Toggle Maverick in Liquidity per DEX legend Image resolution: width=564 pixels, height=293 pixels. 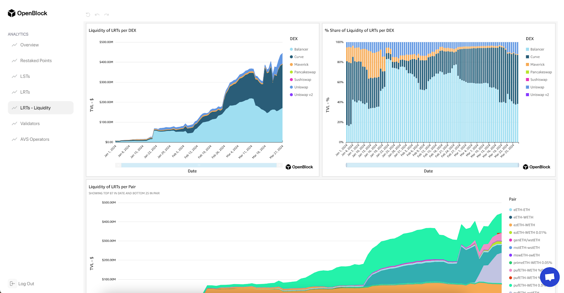[299, 64]
